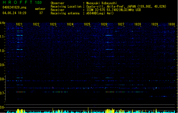Image resolution: width=178 pixels, height=113 pixels.
Task: Click time marker 1828
Action: (x=138, y=24)
